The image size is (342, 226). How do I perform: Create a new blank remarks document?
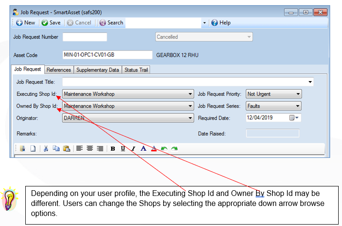point(33,149)
